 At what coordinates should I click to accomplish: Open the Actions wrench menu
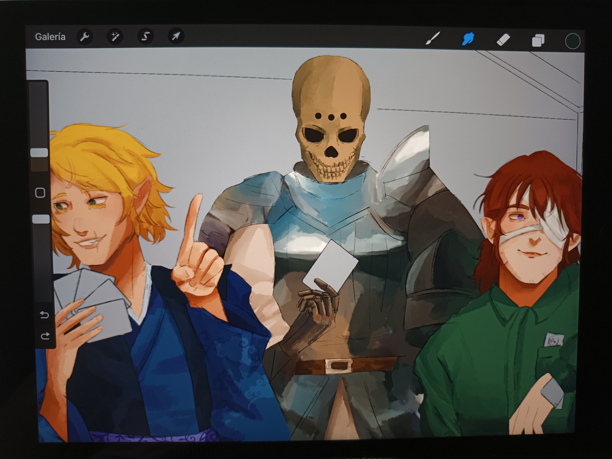(84, 37)
